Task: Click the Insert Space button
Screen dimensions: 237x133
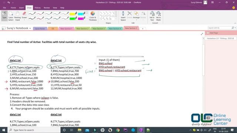Action: (123, 16)
